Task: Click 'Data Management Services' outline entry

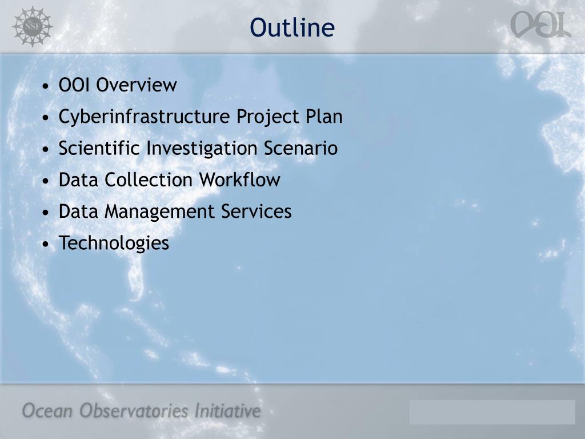Action: [175, 211]
